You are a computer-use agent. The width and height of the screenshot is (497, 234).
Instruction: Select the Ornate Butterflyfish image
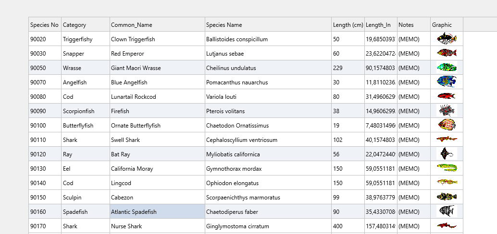pos(447,125)
